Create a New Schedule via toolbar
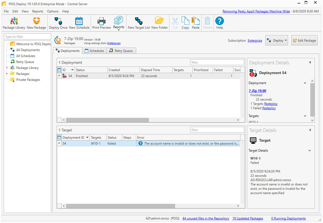 click(79, 23)
